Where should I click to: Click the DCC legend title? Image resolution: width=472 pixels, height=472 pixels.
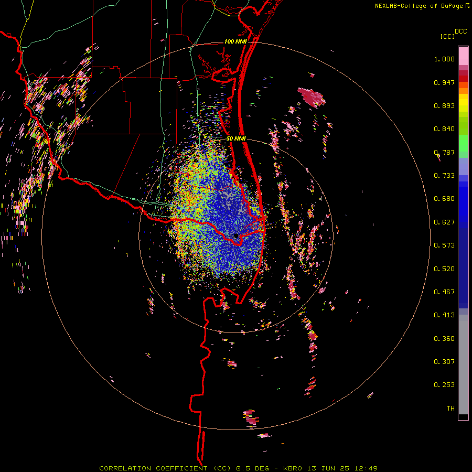461,31
